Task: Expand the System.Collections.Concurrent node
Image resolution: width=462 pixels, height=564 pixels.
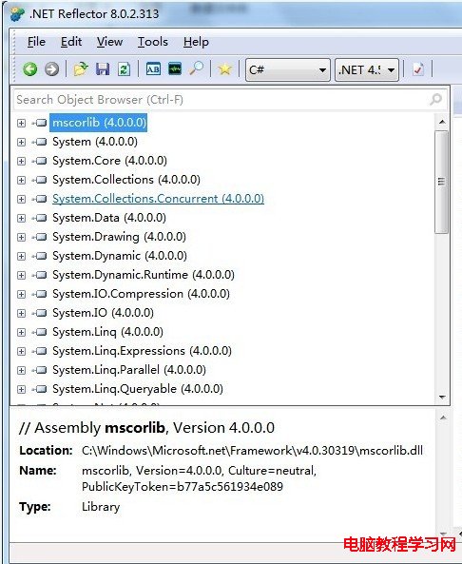Action: pyautogui.click(x=22, y=199)
